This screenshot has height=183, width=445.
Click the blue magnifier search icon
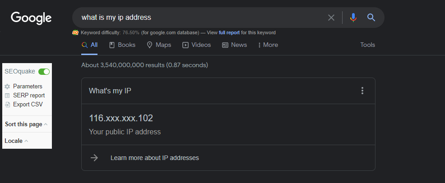[371, 18]
